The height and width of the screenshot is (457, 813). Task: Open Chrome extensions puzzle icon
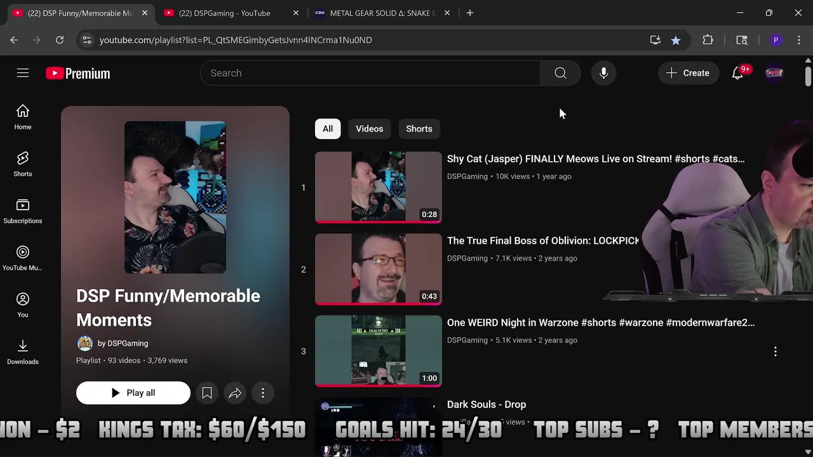[x=708, y=40]
